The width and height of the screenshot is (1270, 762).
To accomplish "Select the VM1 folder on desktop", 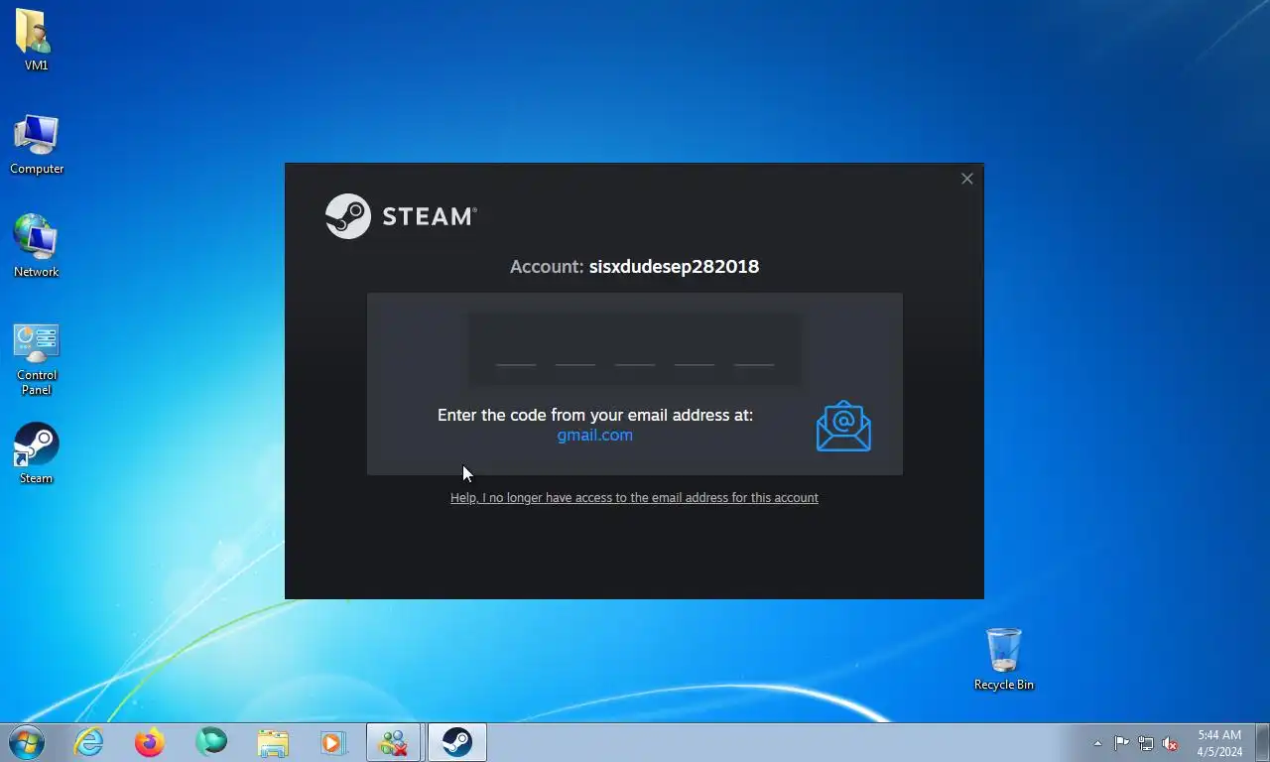I will [x=37, y=40].
